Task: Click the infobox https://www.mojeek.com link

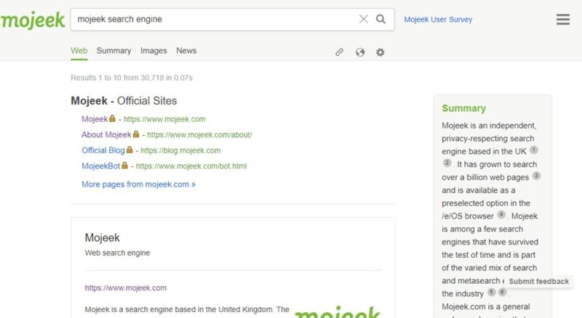Action: tap(125, 288)
